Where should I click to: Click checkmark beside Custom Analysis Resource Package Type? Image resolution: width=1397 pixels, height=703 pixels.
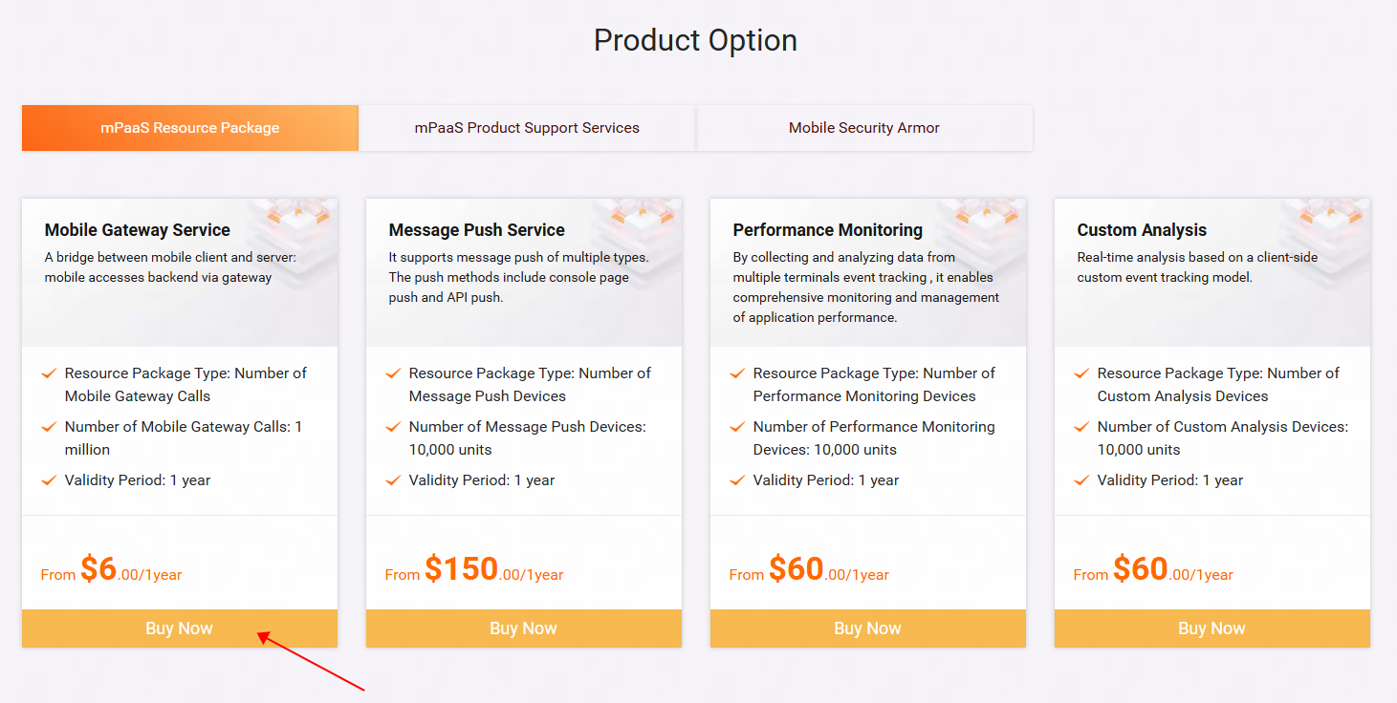tap(1081, 373)
